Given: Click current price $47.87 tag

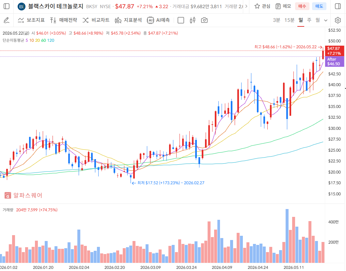Looking at the screenshot, I should pos(334,51).
